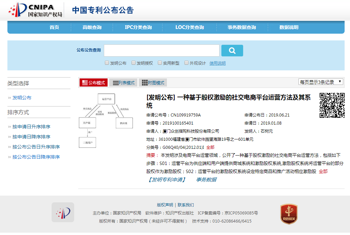
Task: Click the 使用说明 link
Action: 217,63
